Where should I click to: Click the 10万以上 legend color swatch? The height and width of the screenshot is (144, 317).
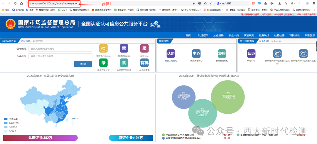(x=6, y=119)
